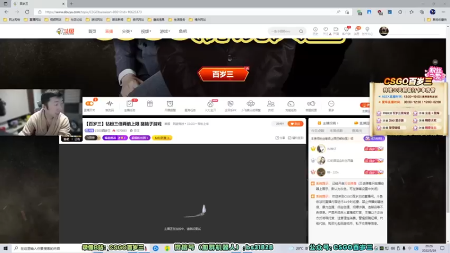Click the Douyu logo
450x253 pixels.
65,31
